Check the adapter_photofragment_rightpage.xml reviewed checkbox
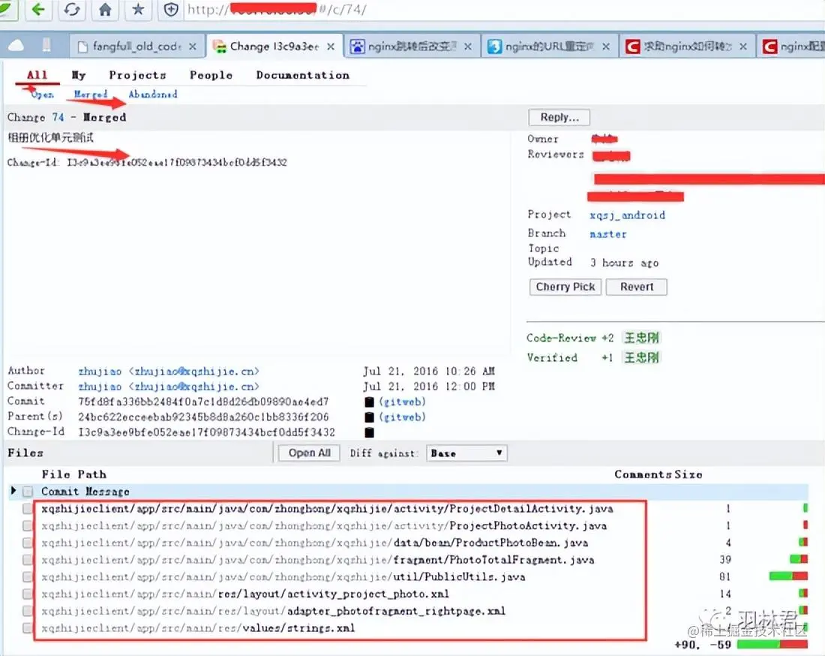Viewport: 825px width, 656px height. point(28,611)
